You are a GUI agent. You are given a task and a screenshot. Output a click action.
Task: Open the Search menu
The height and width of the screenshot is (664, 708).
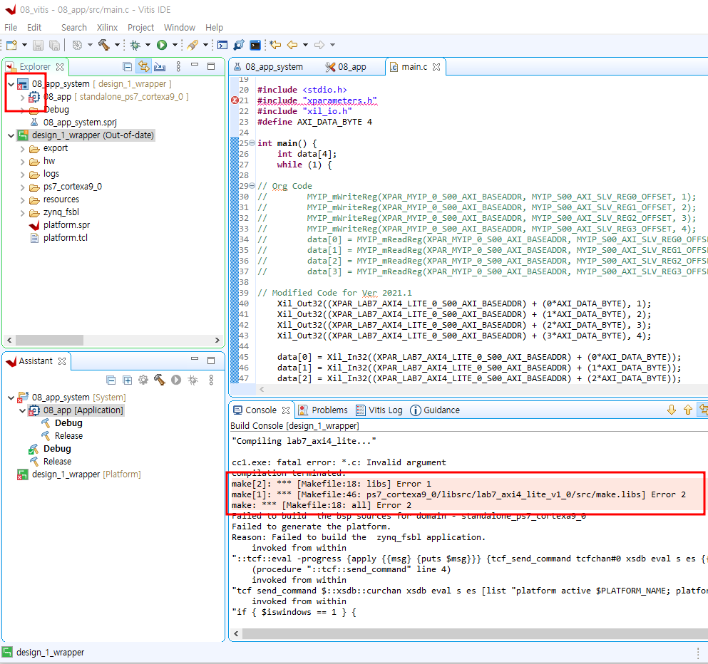point(74,28)
